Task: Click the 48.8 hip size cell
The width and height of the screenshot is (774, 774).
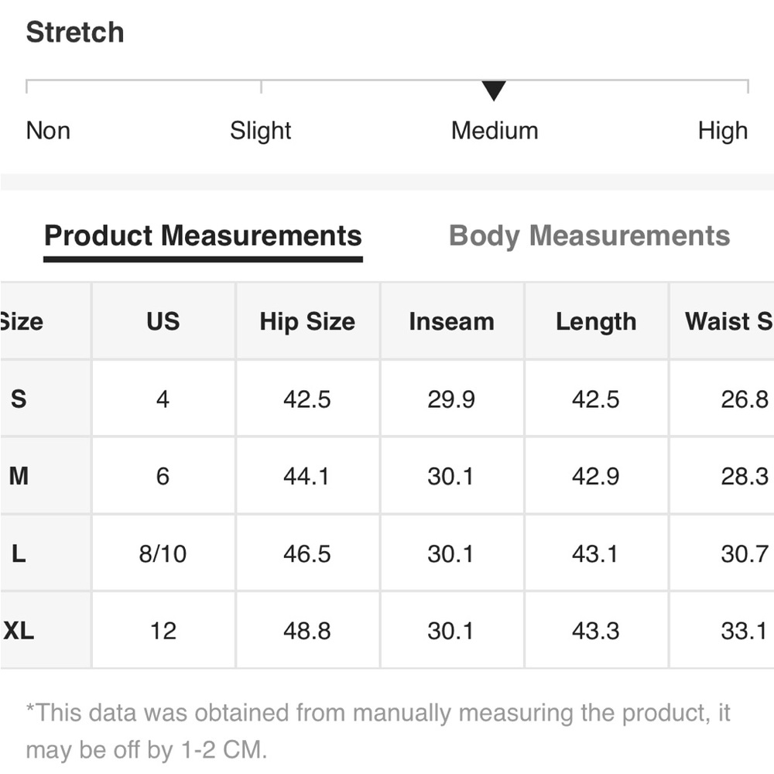Action: tap(307, 630)
